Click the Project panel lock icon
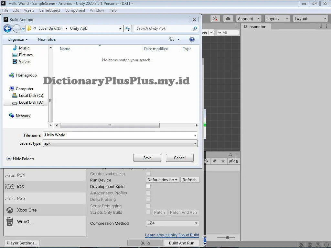The height and width of the screenshot is (248, 331). 230,155
